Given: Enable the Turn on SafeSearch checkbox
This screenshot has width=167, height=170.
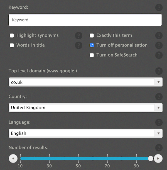Looking at the screenshot, I should [92, 55].
